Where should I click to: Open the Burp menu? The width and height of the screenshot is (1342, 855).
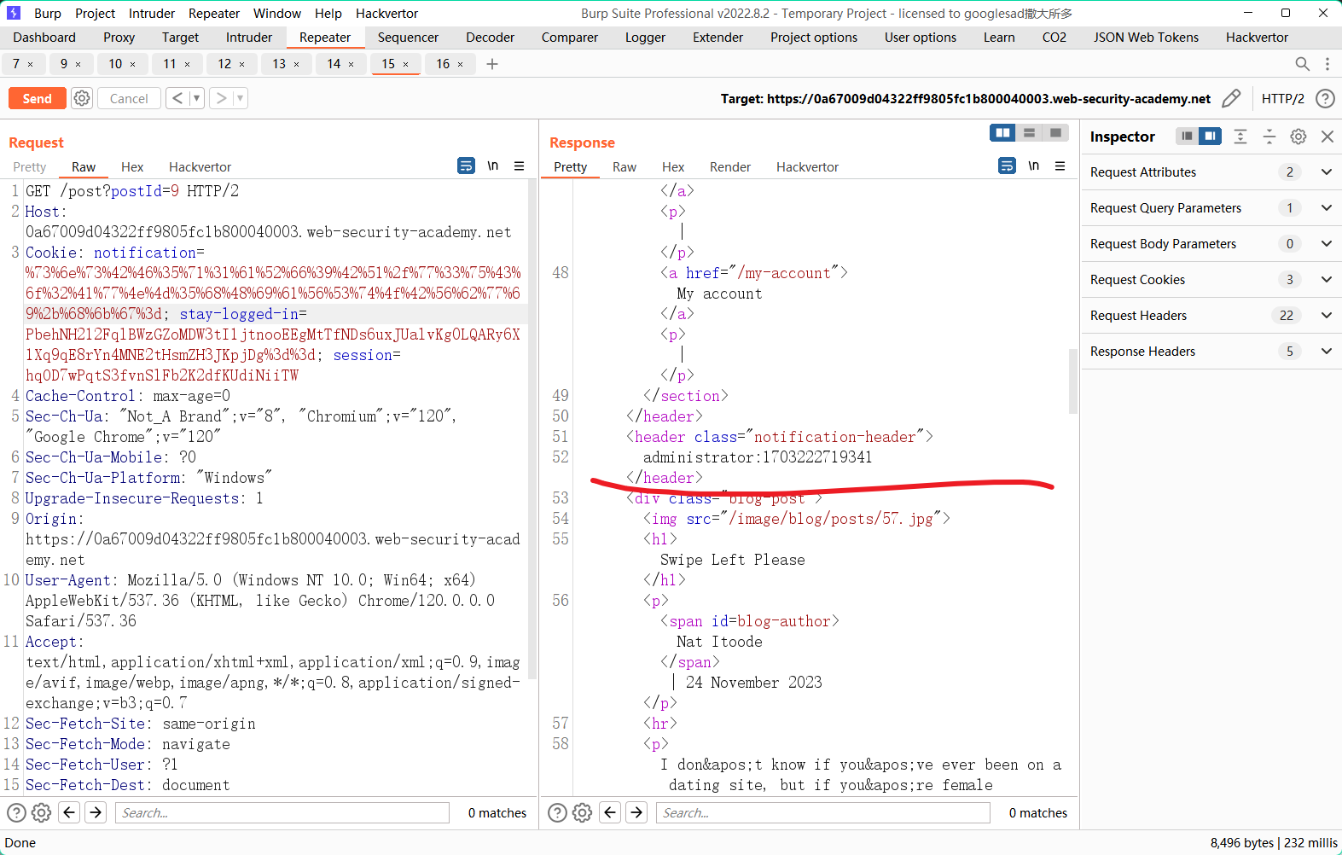48,13
